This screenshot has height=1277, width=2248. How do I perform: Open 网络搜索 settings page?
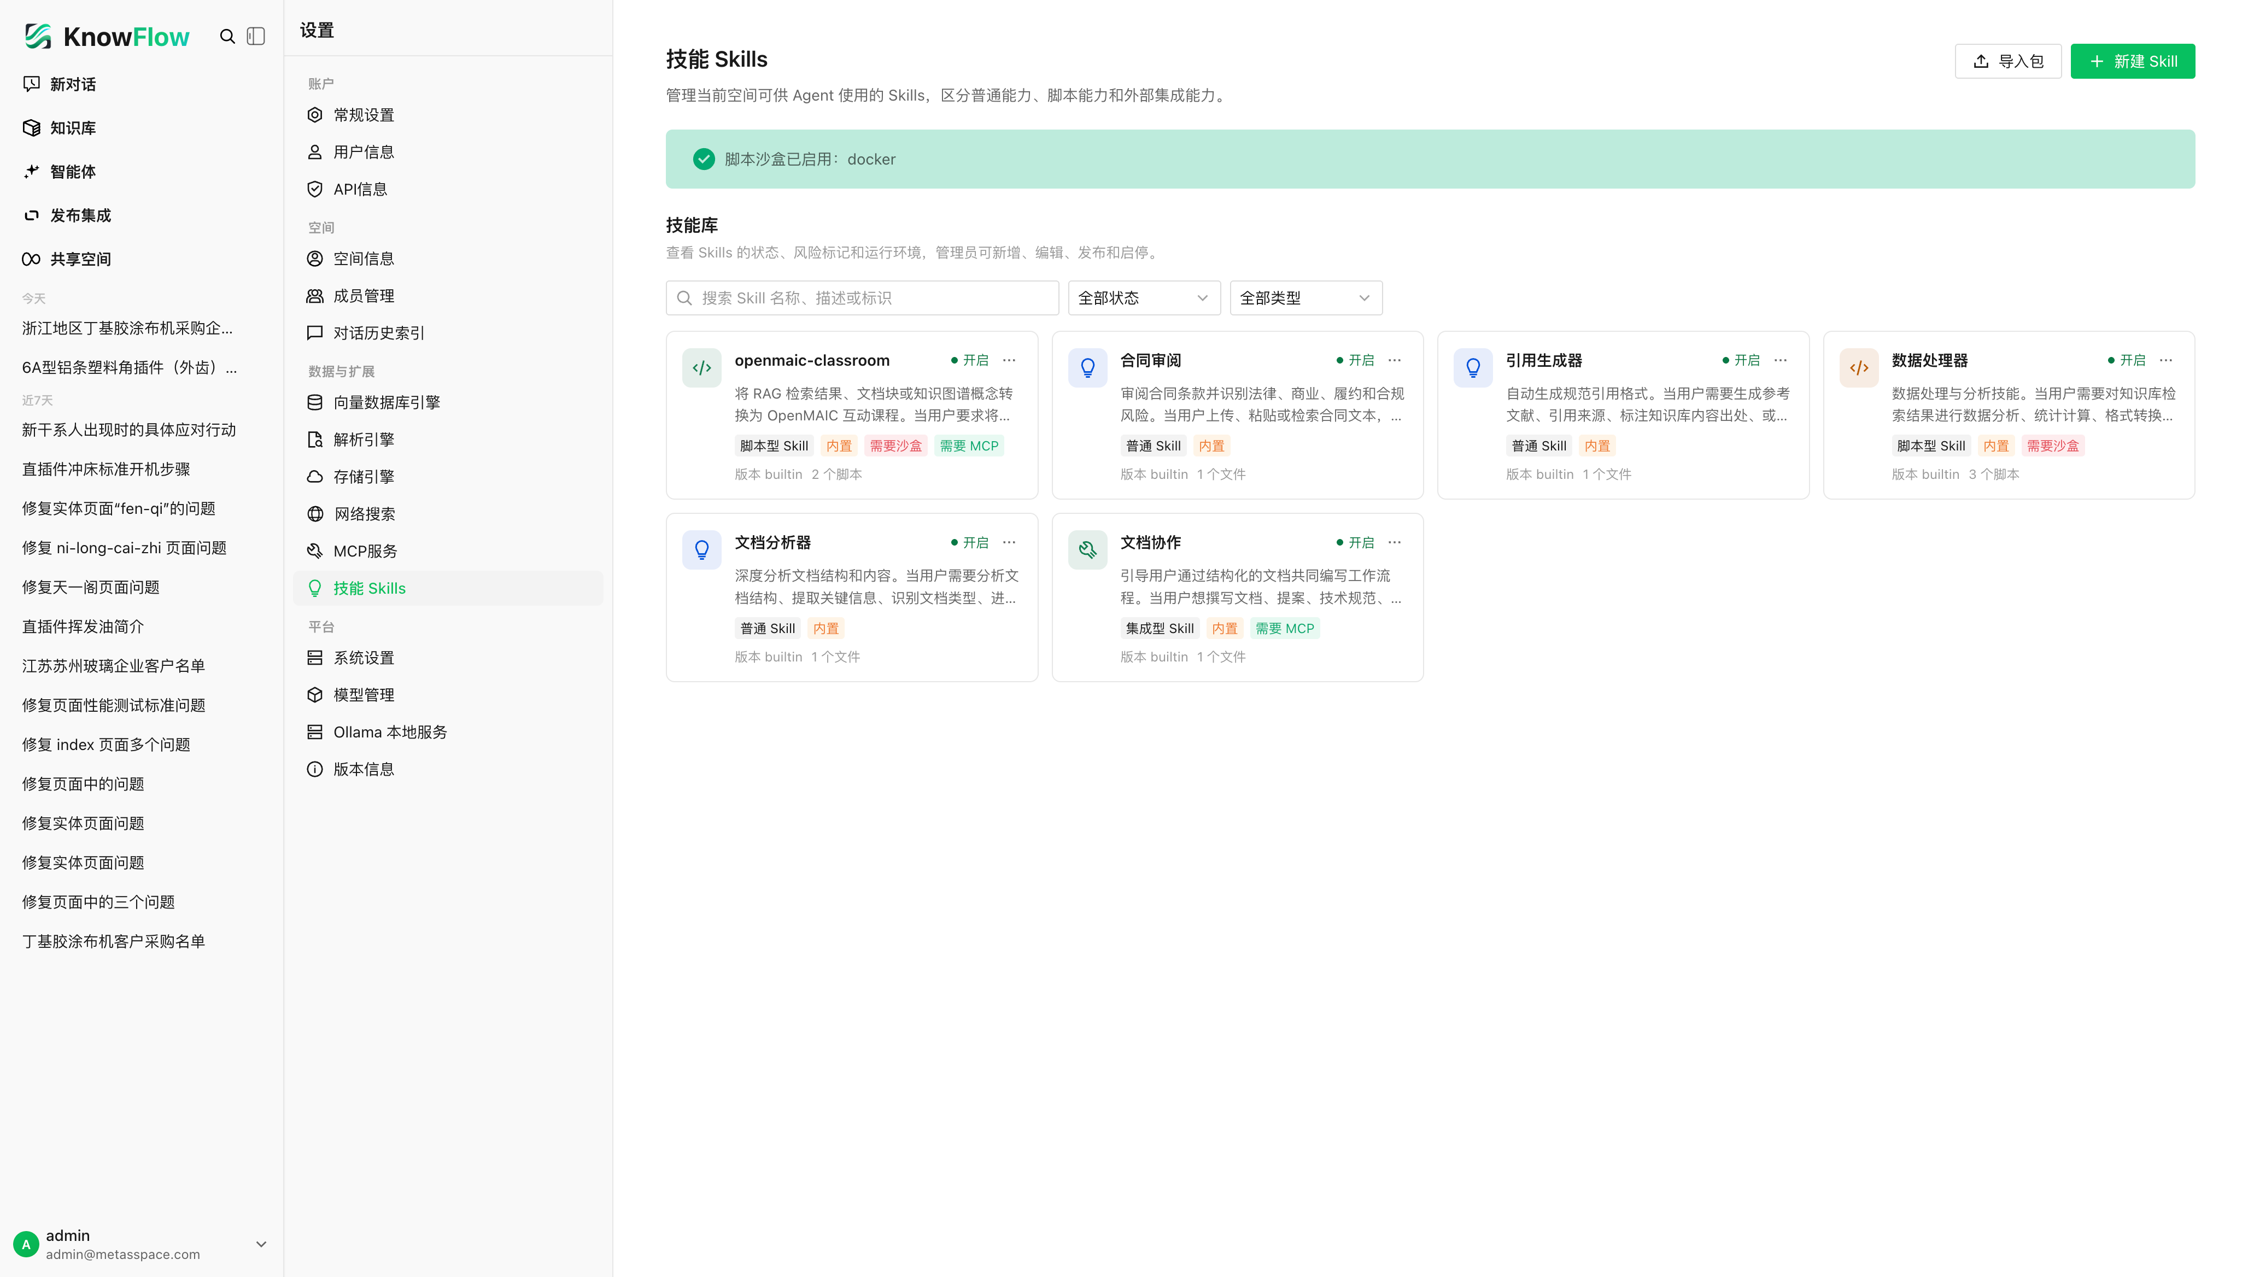[x=448, y=514]
